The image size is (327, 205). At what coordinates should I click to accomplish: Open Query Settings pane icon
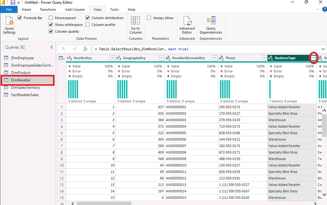click(9, 20)
